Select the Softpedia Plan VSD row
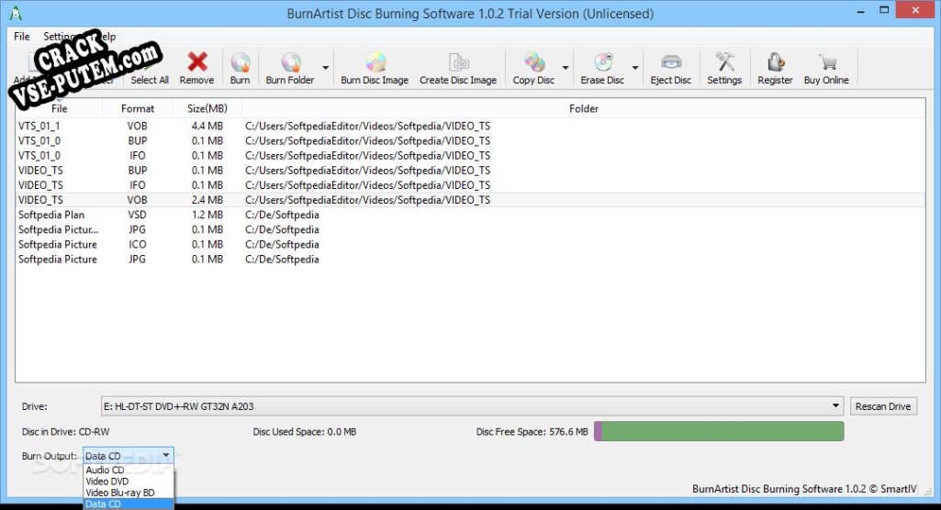941x510 pixels. (470, 215)
